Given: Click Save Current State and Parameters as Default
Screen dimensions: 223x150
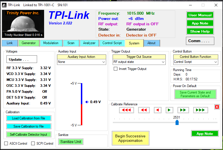Looking at the screenshot, I should click(x=195, y=94).
